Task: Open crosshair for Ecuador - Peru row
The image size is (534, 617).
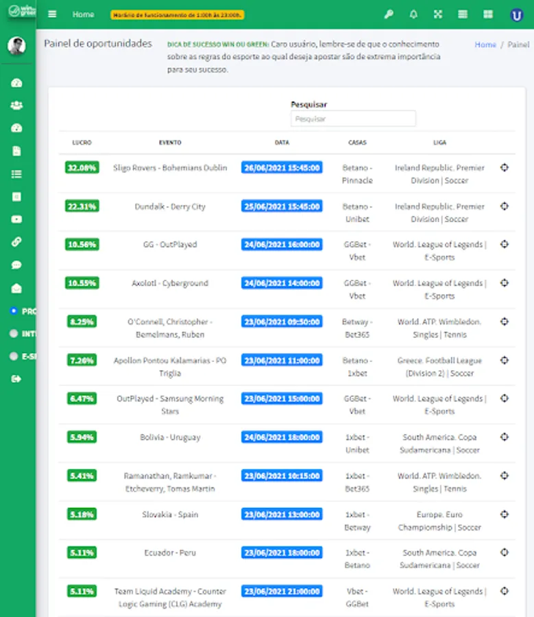Action: (505, 553)
